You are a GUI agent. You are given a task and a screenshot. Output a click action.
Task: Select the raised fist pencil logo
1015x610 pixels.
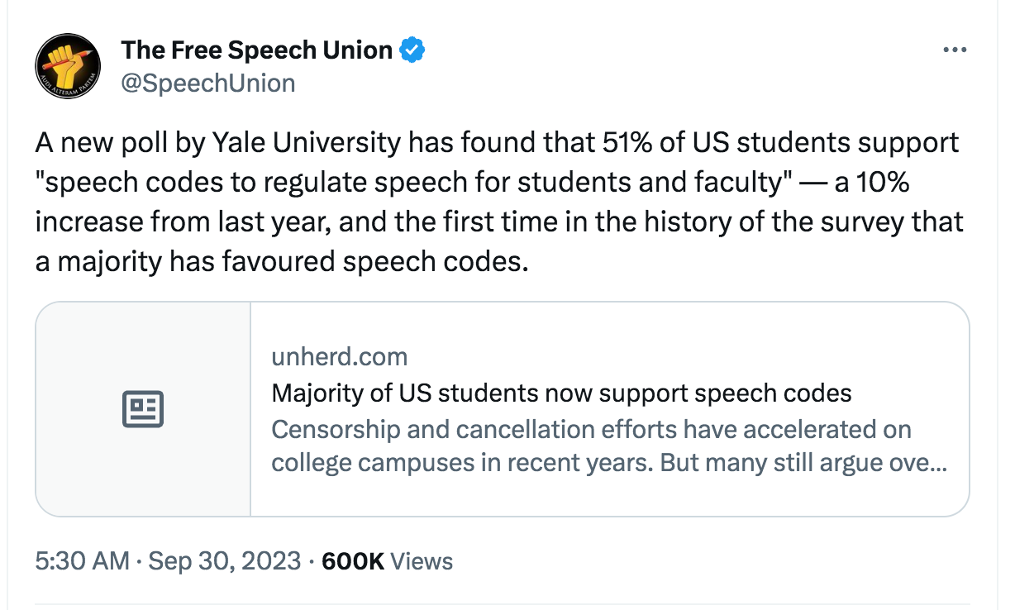coord(68,67)
